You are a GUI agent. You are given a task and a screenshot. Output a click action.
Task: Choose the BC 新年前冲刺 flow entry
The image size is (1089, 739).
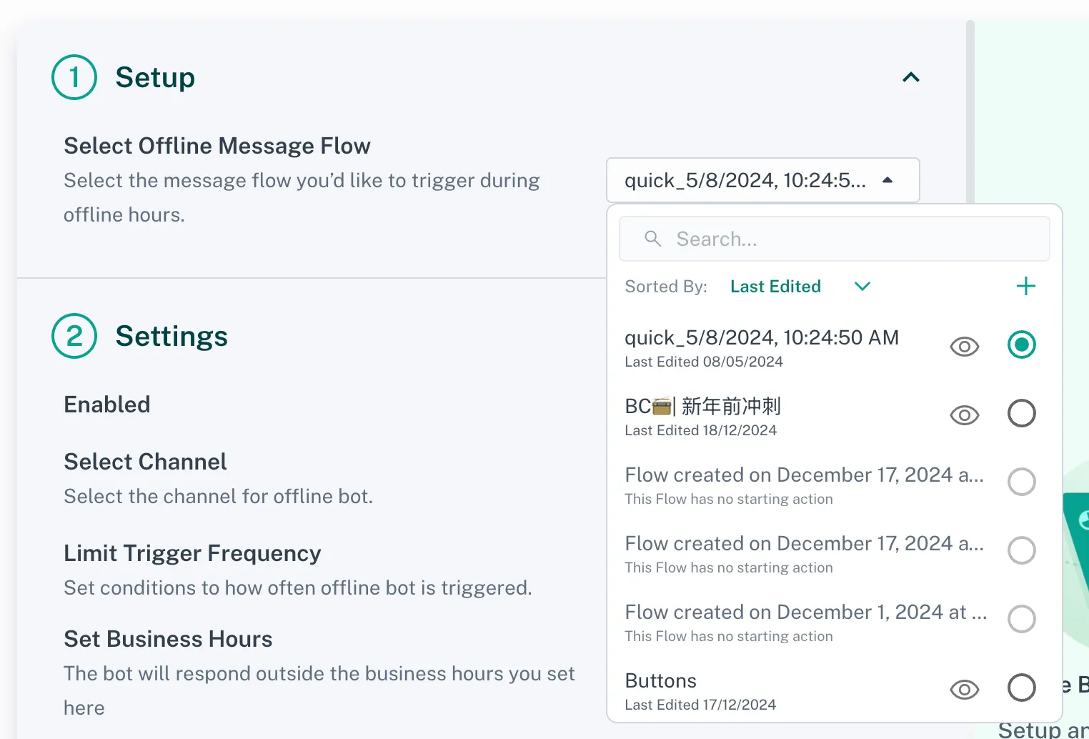tap(702, 407)
